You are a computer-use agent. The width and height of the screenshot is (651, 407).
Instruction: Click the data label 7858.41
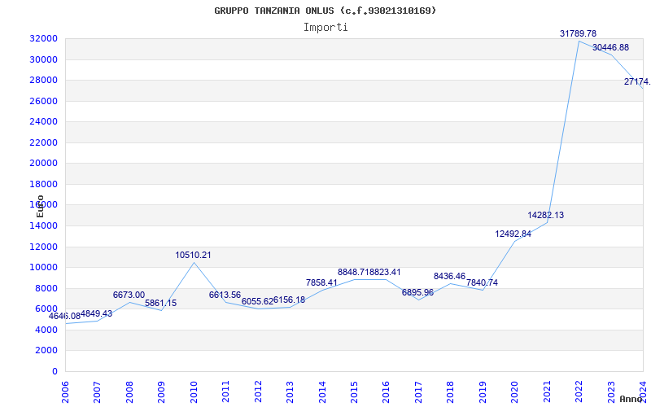pos(321,282)
